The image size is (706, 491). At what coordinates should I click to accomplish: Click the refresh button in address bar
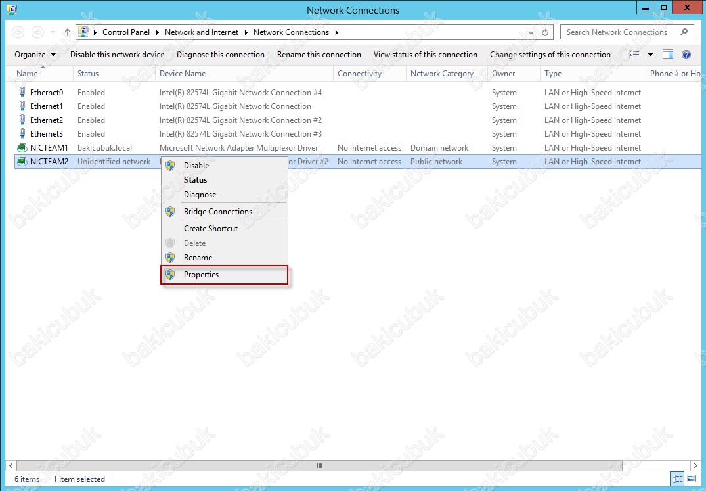click(x=545, y=32)
